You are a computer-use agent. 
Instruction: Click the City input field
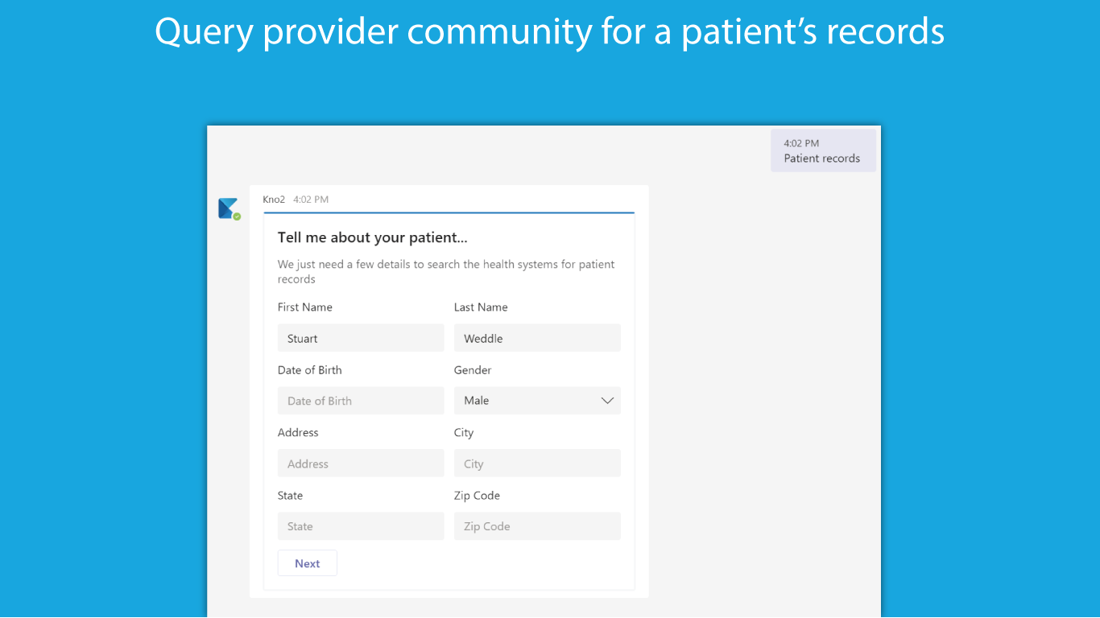(x=537, y=463)
